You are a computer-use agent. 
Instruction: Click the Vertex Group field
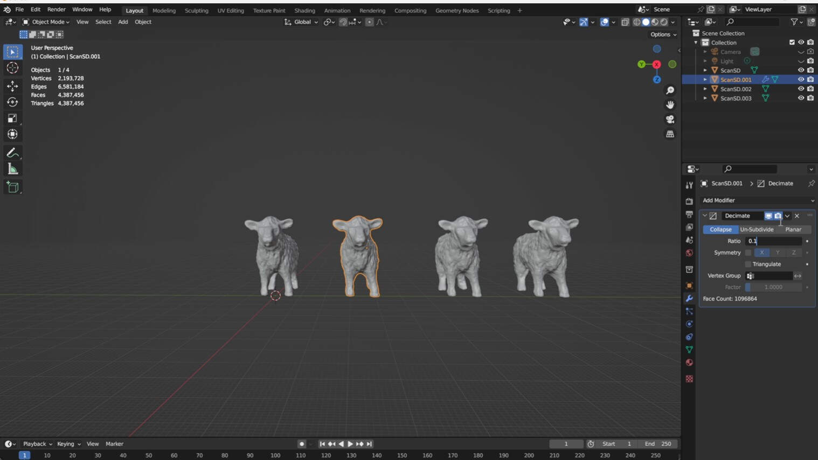pyautogui.click(x=769, y=276)
